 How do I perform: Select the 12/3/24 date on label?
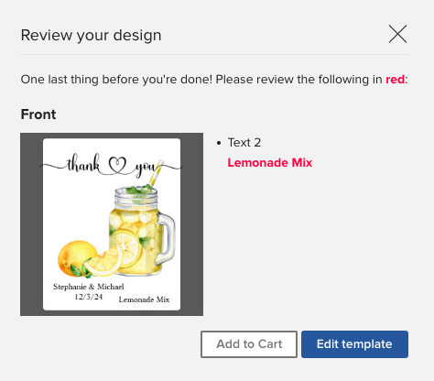89,297
